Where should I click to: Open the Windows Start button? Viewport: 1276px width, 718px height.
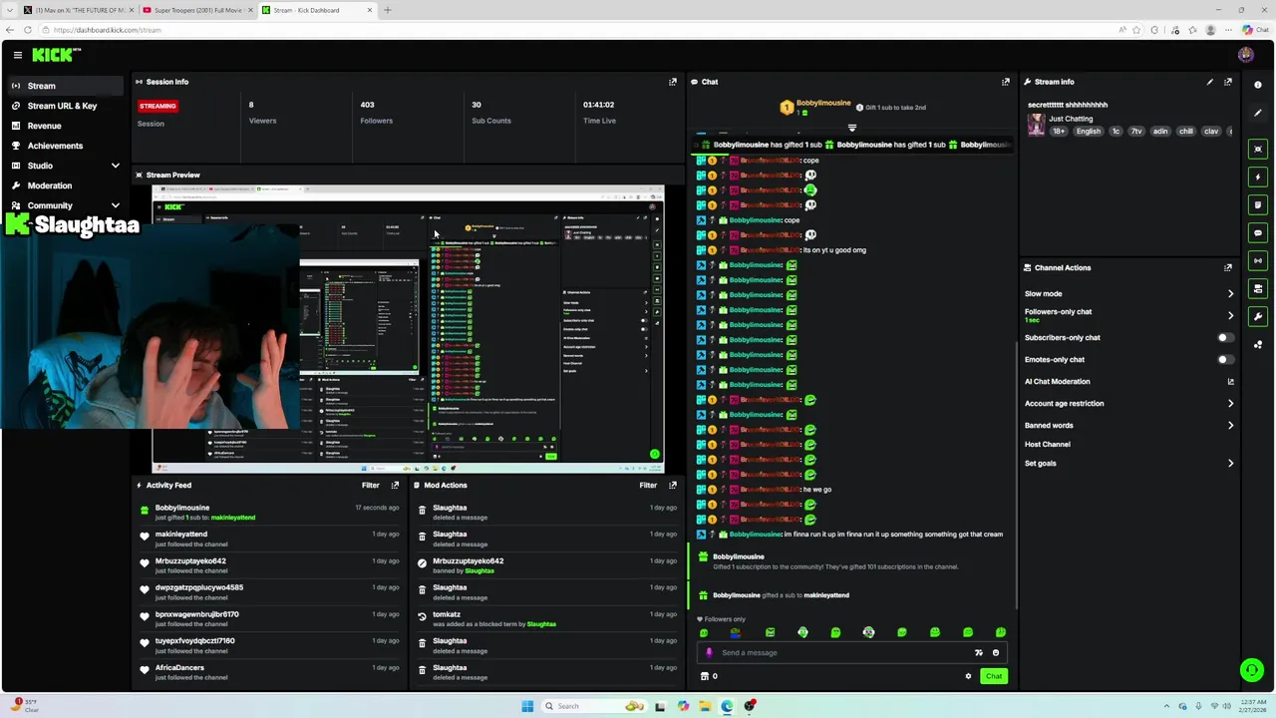pyautogui.click(x=527, y=706)
